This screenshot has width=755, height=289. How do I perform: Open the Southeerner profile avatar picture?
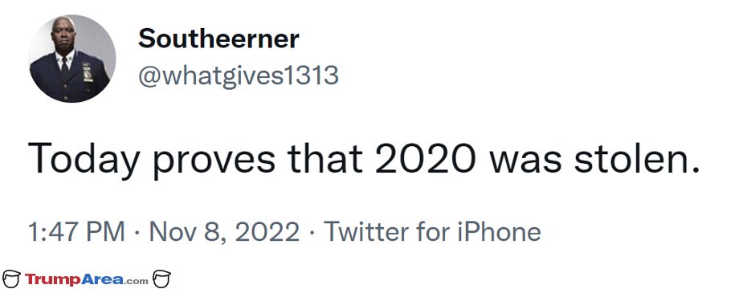point(71,58)
